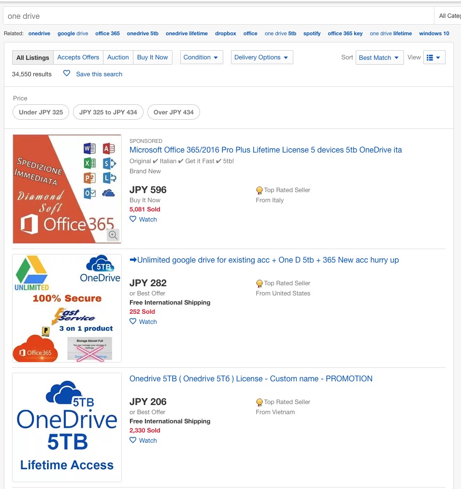Click related search dropbox
The width and height of the screenshot is (461, 489).
(x=226, y=33)
